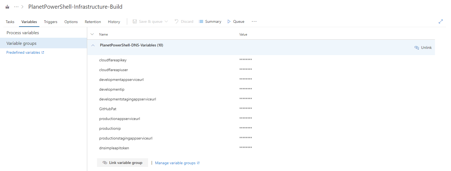This screenshot has width=451, height=171.
Task: Click external link icon beside Predefined variables
Action: (x=43, y=52)
